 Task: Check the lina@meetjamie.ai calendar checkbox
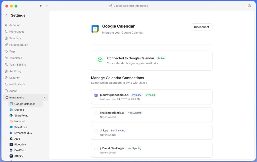click(x=96, y=113)
